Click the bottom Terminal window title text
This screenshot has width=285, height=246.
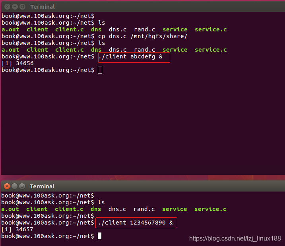click(42, 186)
